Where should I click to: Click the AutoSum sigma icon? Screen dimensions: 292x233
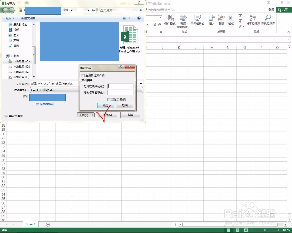[240, 16]
